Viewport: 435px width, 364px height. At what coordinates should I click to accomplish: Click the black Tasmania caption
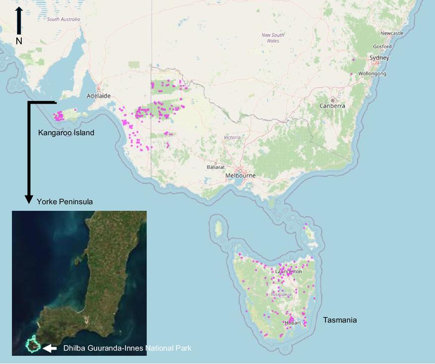pyautogui.click(x=340, y=320)
